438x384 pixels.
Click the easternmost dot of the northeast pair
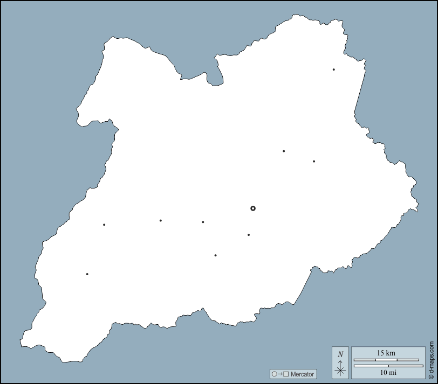[x=314, y=161]
